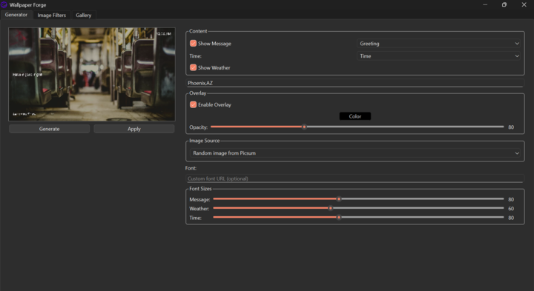Screen dimensions: 534x291
Task: Click the Font Sizes group label
Action: [x=200, y=189]
